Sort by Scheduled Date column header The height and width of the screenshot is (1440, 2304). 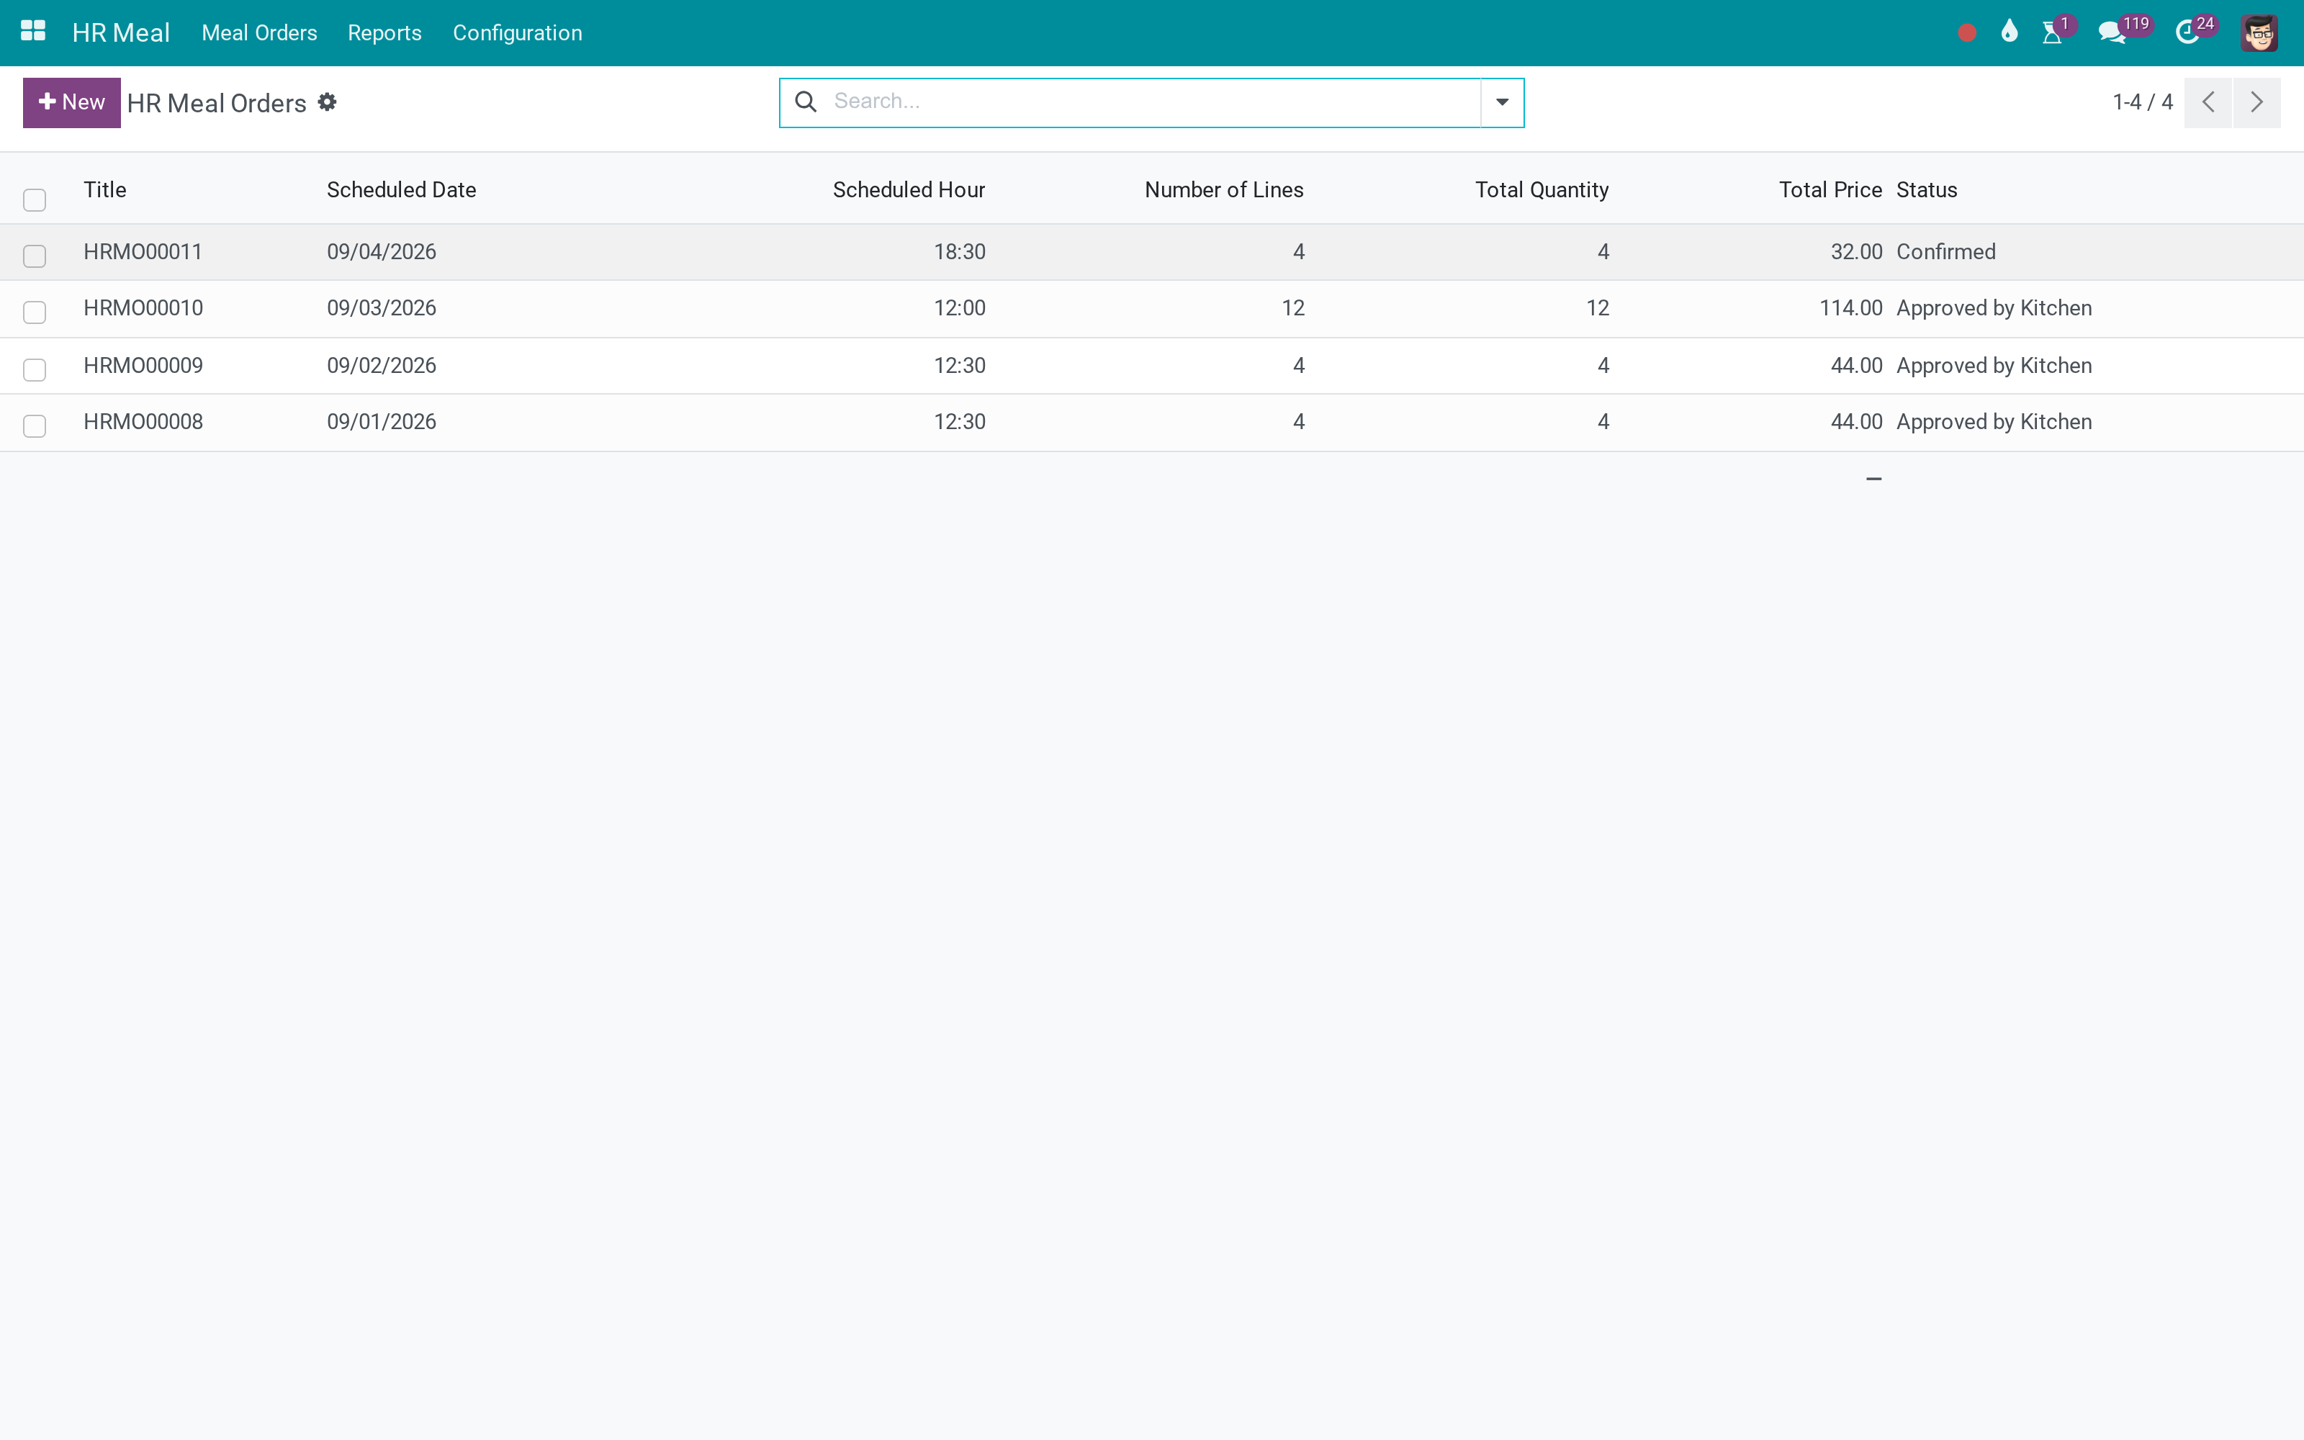click(402, 189)
